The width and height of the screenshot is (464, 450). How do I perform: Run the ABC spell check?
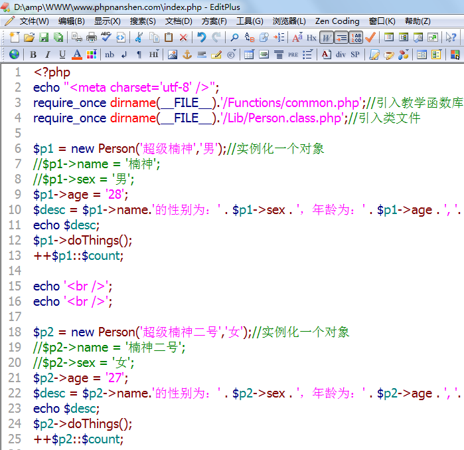point(106,37)
